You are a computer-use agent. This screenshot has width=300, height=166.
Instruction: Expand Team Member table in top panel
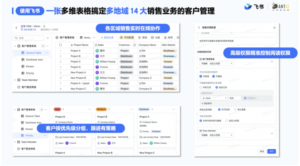point(15,80)
